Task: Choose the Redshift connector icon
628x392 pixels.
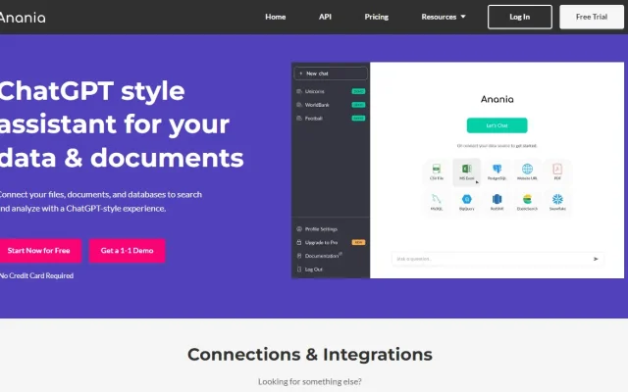Action: click(x=497, y=199)
